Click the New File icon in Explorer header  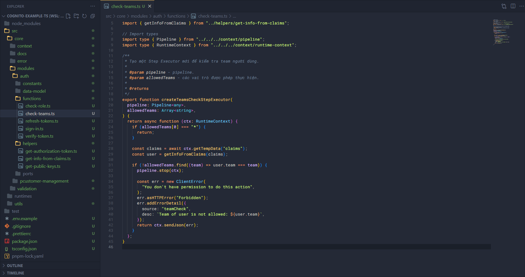[x=68, y=16]
